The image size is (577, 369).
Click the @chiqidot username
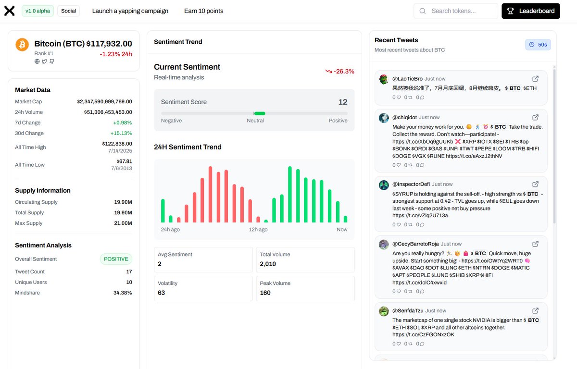pyautogui.click(x=404, y=117)
